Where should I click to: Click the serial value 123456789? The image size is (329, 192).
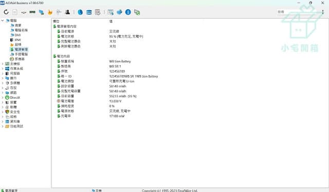click(117, 72)
